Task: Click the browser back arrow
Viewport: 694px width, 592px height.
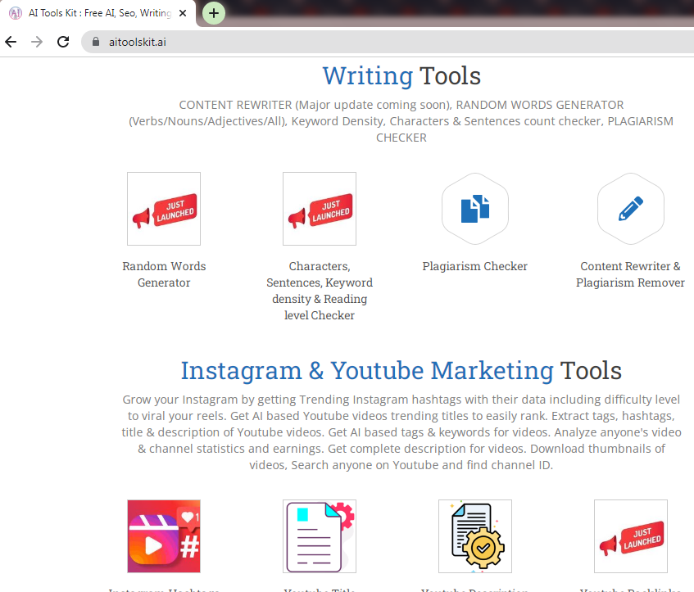Action: click(11, 42)
